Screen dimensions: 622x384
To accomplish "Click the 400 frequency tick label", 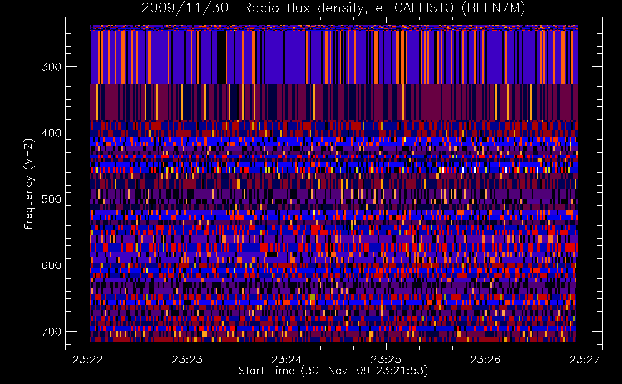I will 52,133.
